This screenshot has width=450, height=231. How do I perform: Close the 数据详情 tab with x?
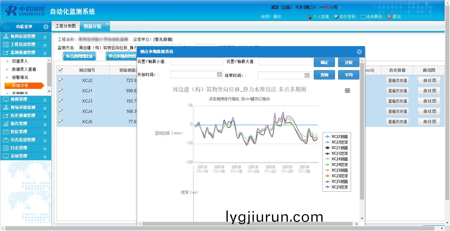click(107, 24)
